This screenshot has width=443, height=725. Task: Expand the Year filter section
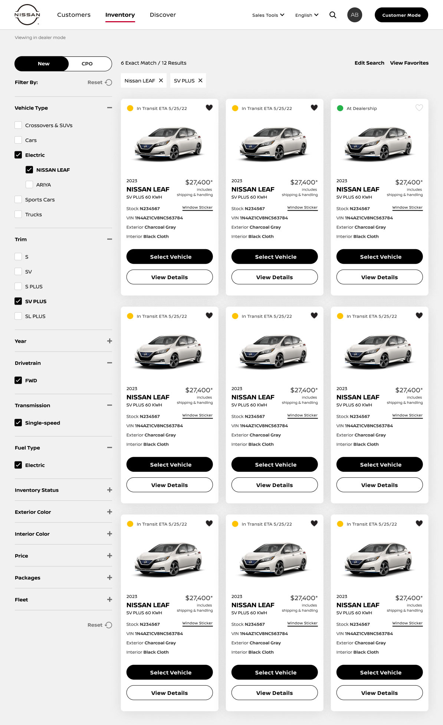click(x=109, y=341)
